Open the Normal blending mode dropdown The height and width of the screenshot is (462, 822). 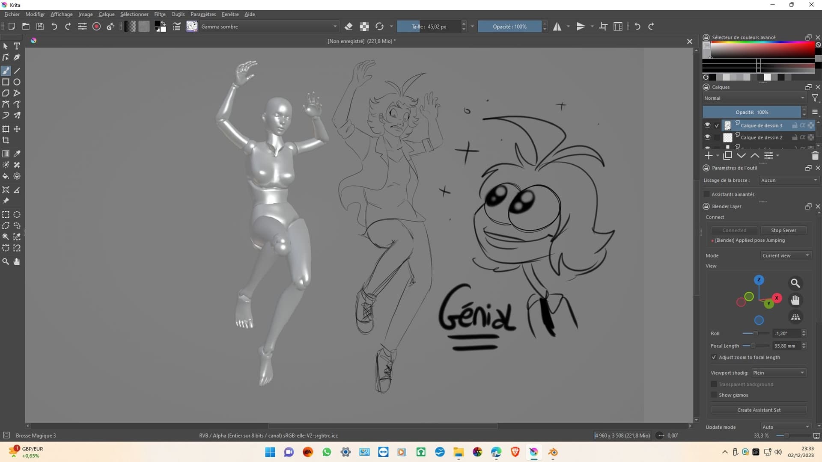[754, 98]
